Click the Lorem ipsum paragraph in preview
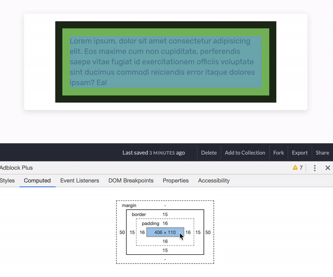This screenshot has width=333, height=277. point(165,62)
